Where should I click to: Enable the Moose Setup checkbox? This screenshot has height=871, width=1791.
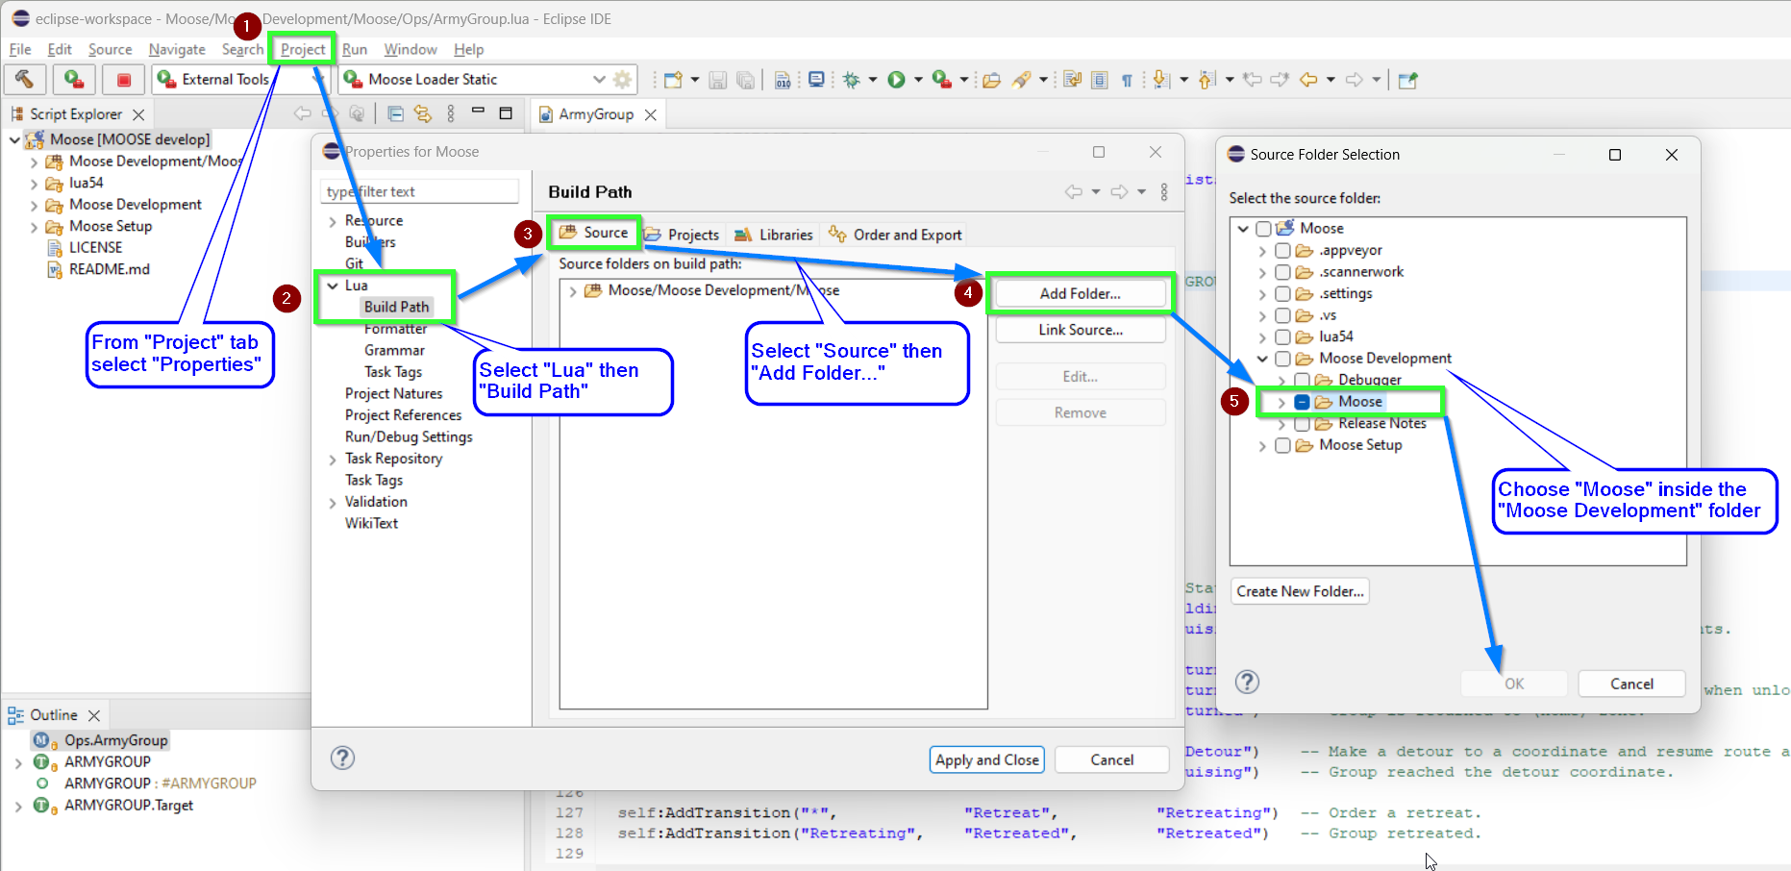coord(1282,445)
